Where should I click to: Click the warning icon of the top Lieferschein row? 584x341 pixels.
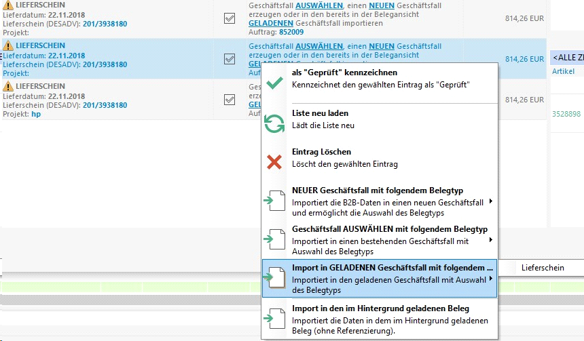click(8, 5)
